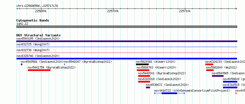Screen dimensions: 245x104
Task: Select the nsv6540565 purple variant bar
Action: point(218,76)
